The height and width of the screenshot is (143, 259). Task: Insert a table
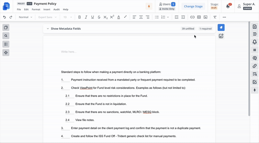[199, 17]
